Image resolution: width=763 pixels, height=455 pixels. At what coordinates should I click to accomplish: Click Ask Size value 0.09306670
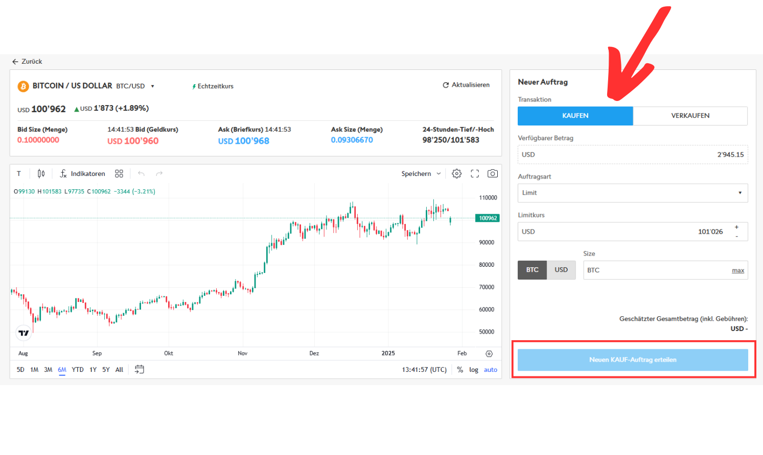352,140
